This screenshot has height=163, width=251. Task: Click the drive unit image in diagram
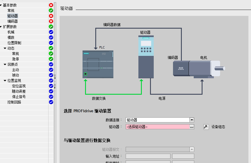[x=146, y=57]
